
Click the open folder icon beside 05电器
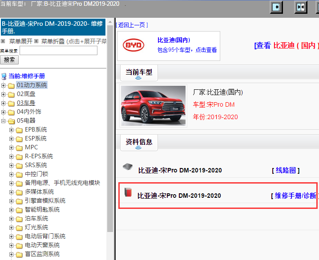point(11,121)
